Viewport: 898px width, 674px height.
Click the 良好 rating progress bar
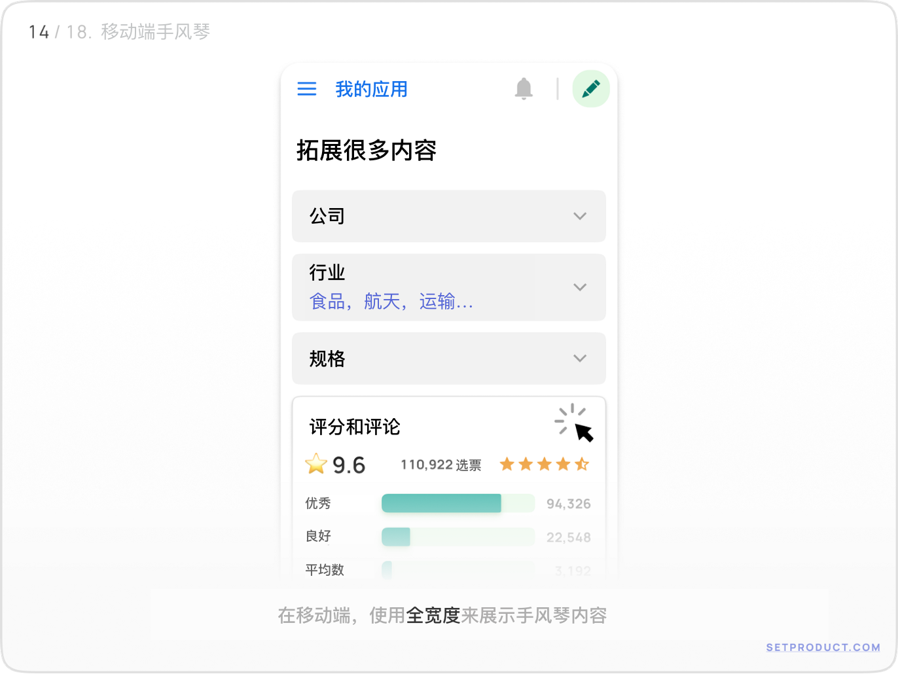tap(458, 537)
